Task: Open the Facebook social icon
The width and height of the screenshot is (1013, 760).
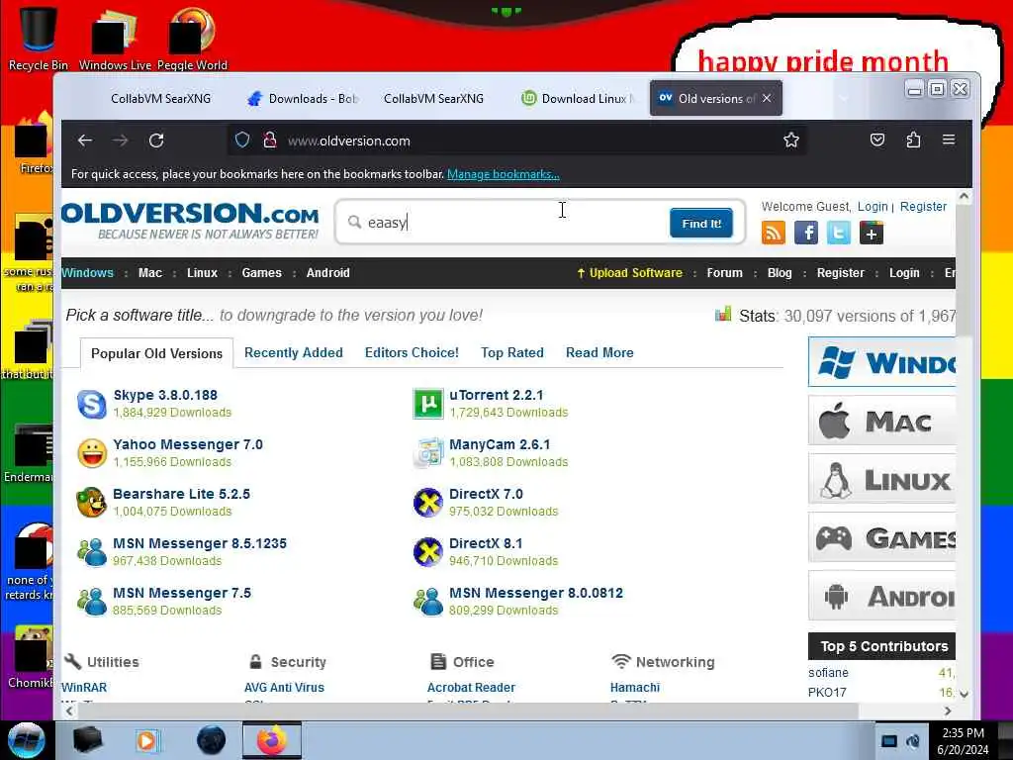Action: point(805,233)
